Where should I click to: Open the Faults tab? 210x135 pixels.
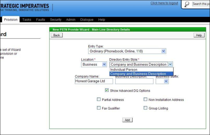tap(40, 20)
